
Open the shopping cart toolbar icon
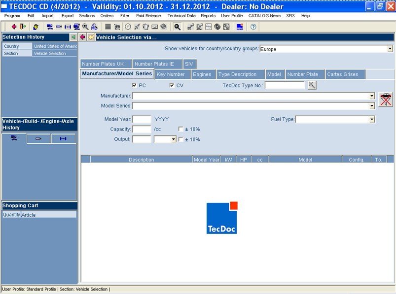coord(117,27)
